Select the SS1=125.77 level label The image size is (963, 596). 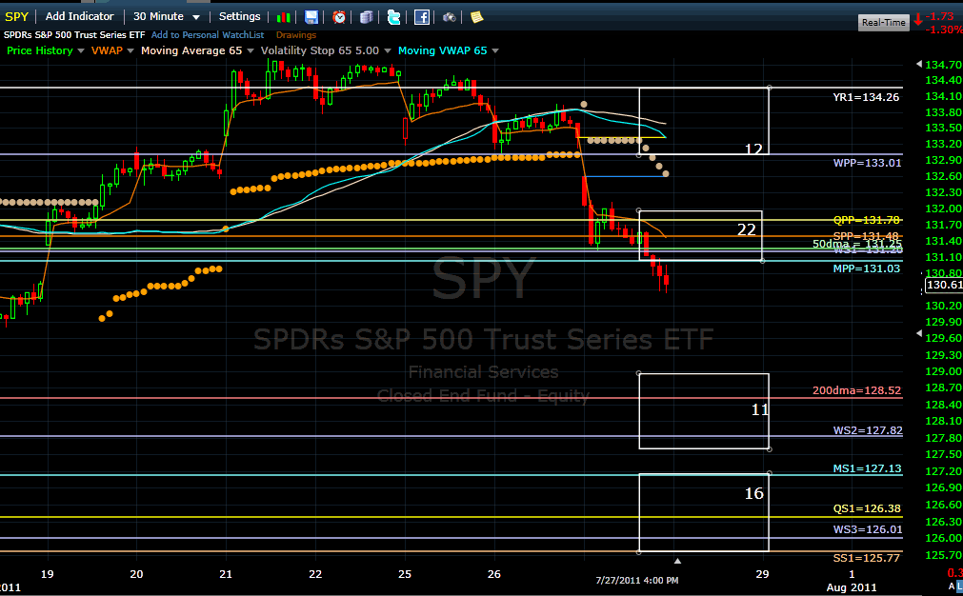(x=866, y=558)
